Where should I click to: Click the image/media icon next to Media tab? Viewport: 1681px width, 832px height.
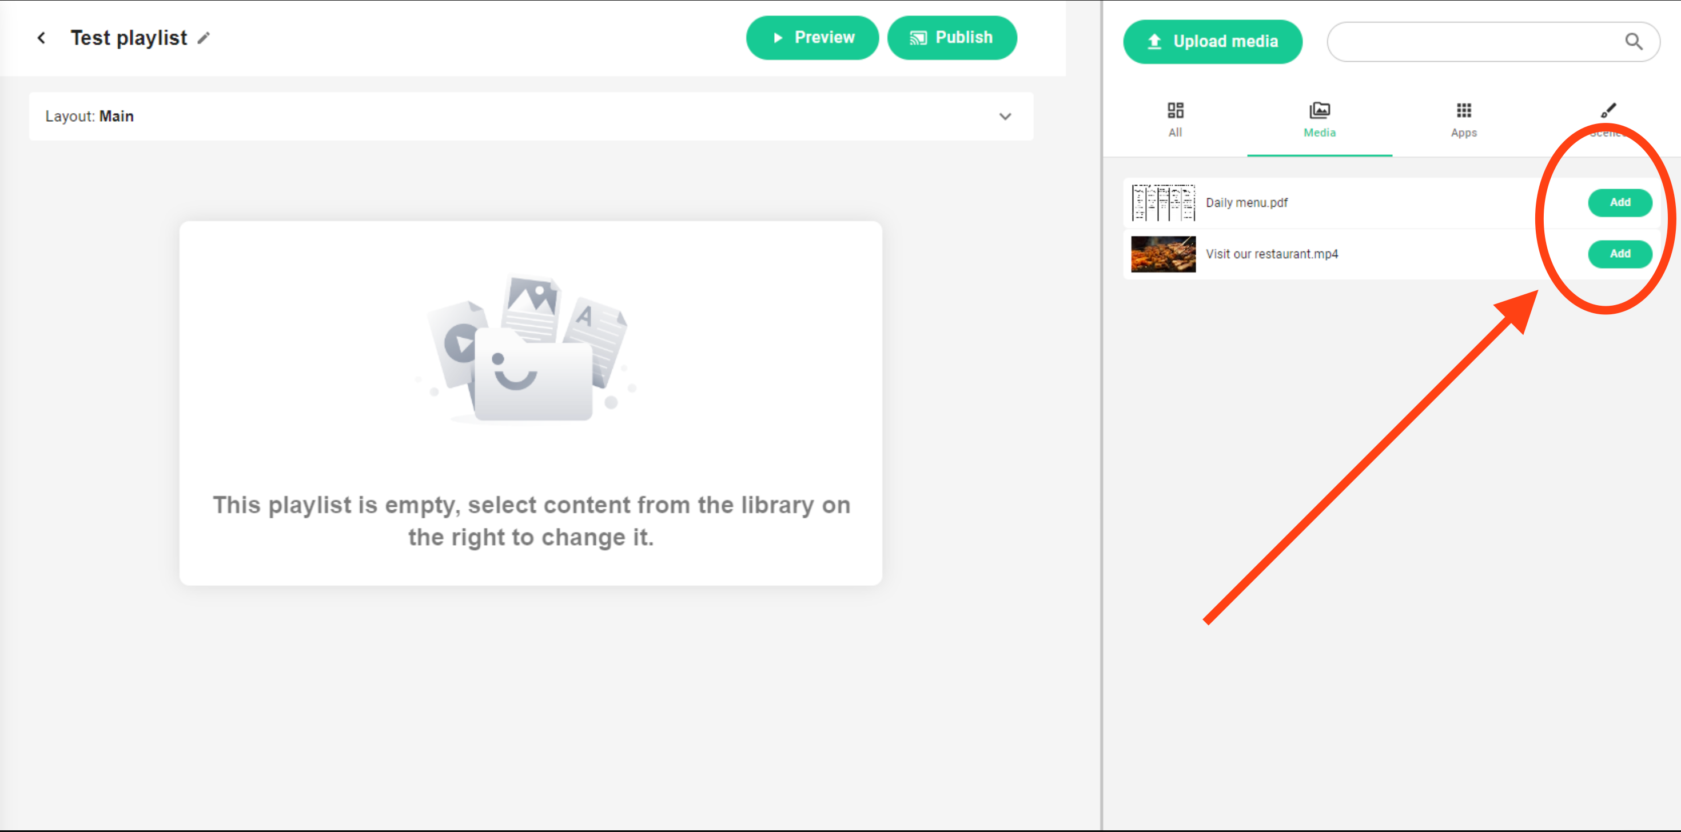click(1320, 110)
